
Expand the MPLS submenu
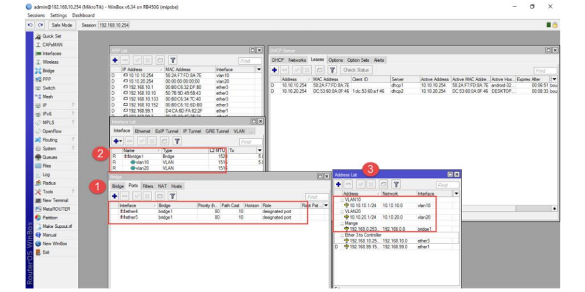(x=56, y=123)
